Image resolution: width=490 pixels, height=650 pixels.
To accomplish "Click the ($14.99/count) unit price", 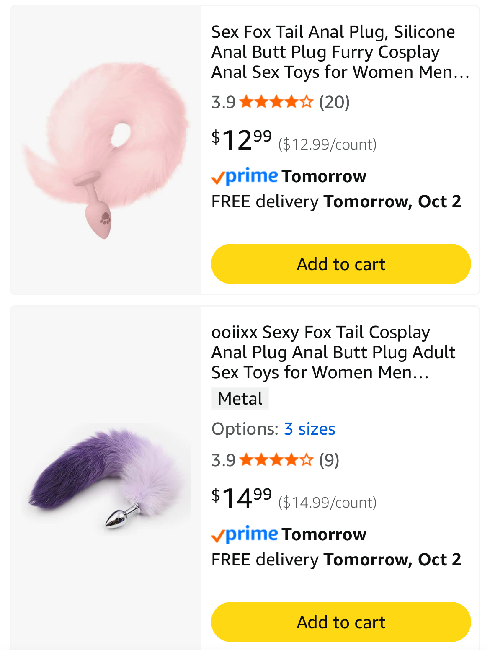I will pyautogui.click(x=328, y=503).
